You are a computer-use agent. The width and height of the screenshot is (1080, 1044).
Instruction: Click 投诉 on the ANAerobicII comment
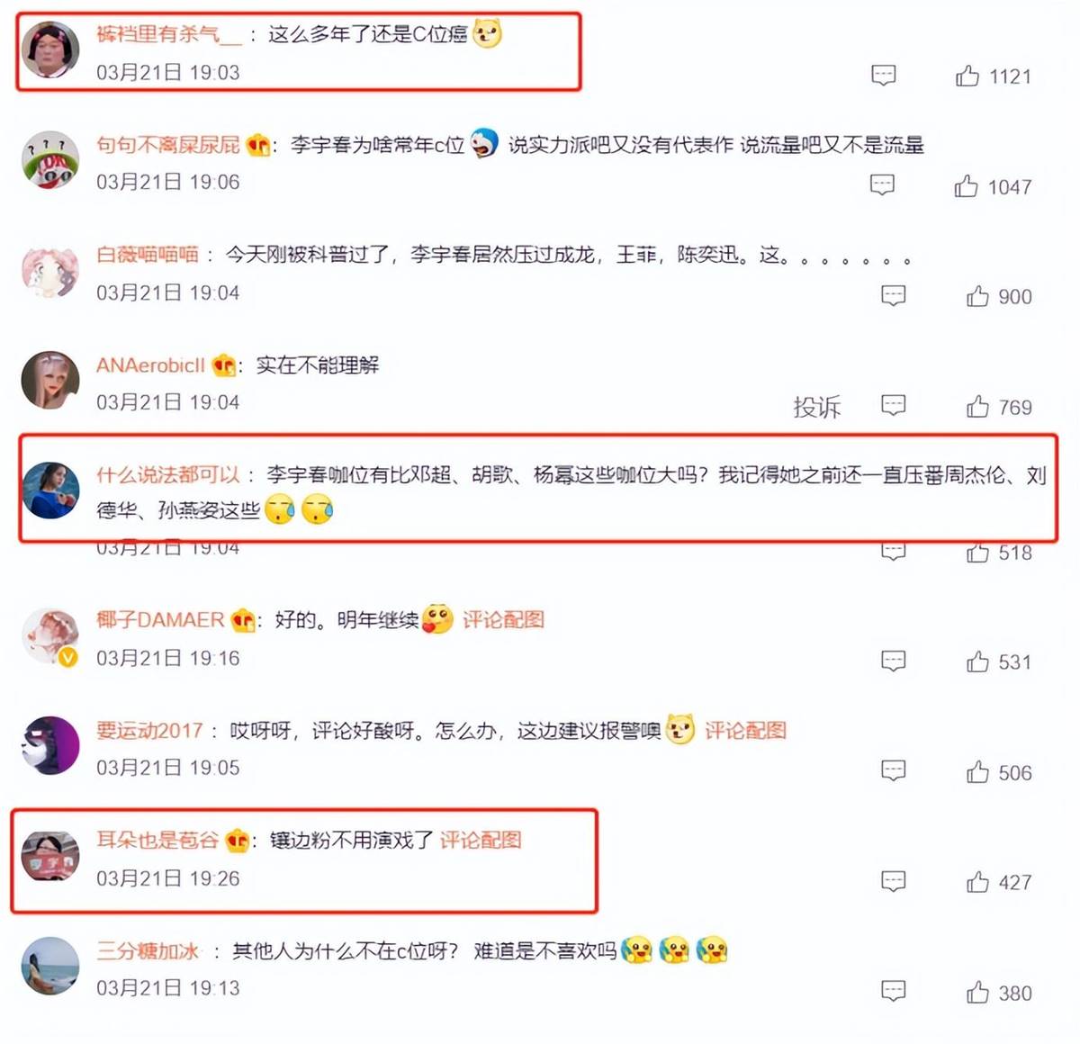coord(816,407)
